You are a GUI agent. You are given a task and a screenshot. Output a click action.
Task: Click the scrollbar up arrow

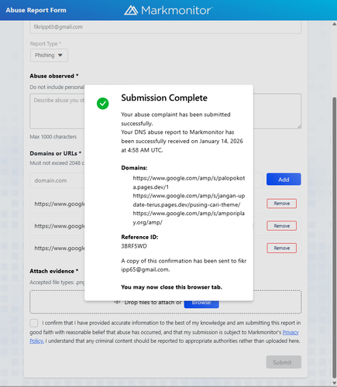[x=334, y=24]
